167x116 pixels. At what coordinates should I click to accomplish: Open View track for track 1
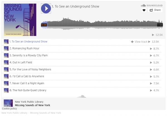141,42
